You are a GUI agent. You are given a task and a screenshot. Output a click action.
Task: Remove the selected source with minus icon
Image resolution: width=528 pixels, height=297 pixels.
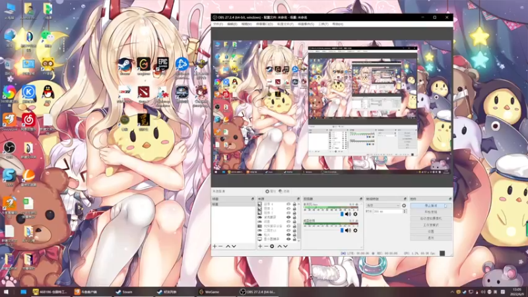tap(266, 246)
